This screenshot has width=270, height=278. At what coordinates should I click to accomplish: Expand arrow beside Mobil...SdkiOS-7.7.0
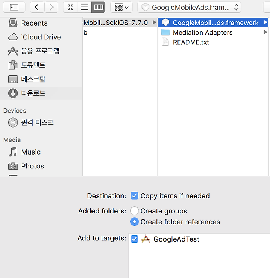pos(154,23)
